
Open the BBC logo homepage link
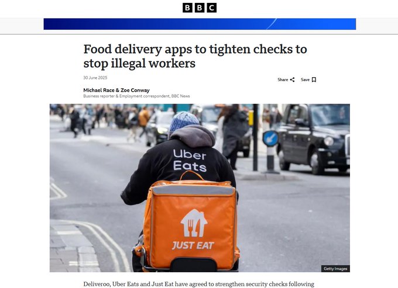pyautogui.click(x=200, y=8)
